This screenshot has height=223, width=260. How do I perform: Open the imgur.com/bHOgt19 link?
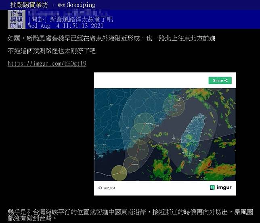point(47,63)
